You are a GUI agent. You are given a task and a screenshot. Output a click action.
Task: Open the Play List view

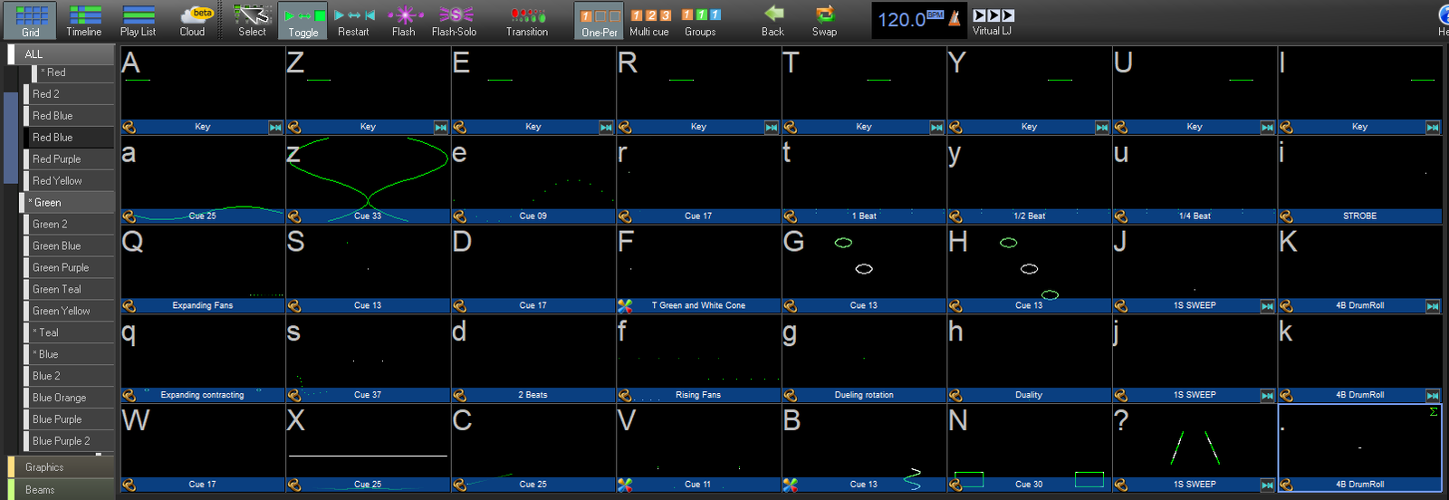coord(138,20)
